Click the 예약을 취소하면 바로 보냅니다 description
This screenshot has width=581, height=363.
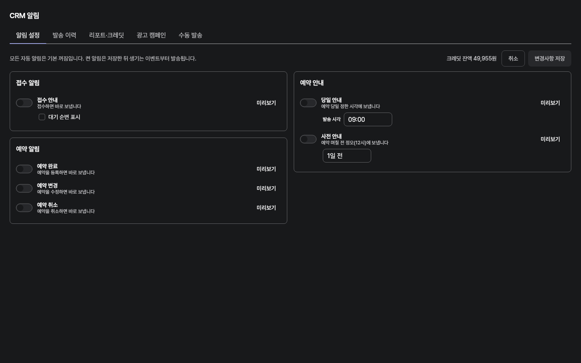coord(66,211)
